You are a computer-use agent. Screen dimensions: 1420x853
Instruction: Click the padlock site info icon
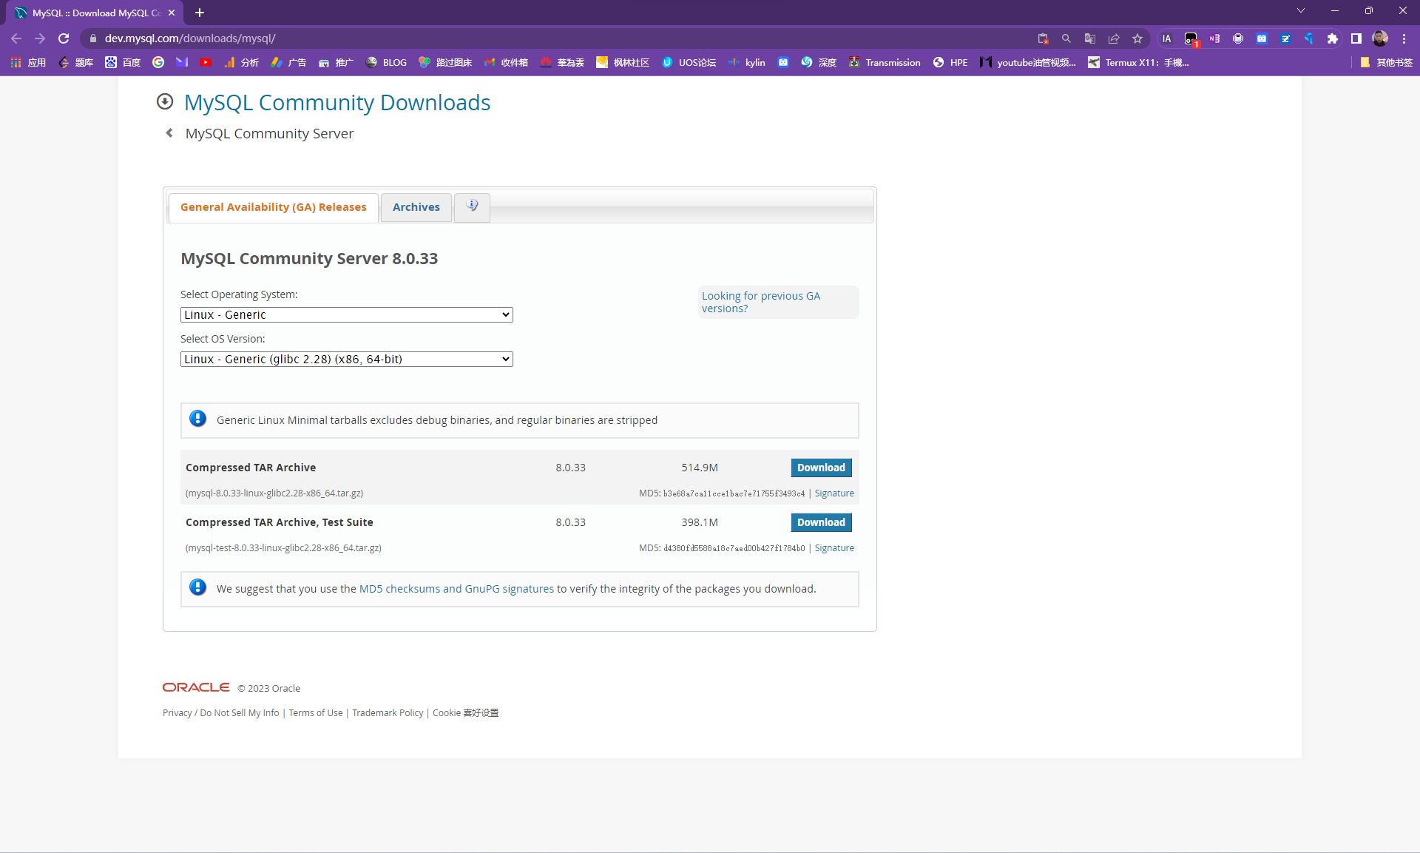tap(93, 38)
